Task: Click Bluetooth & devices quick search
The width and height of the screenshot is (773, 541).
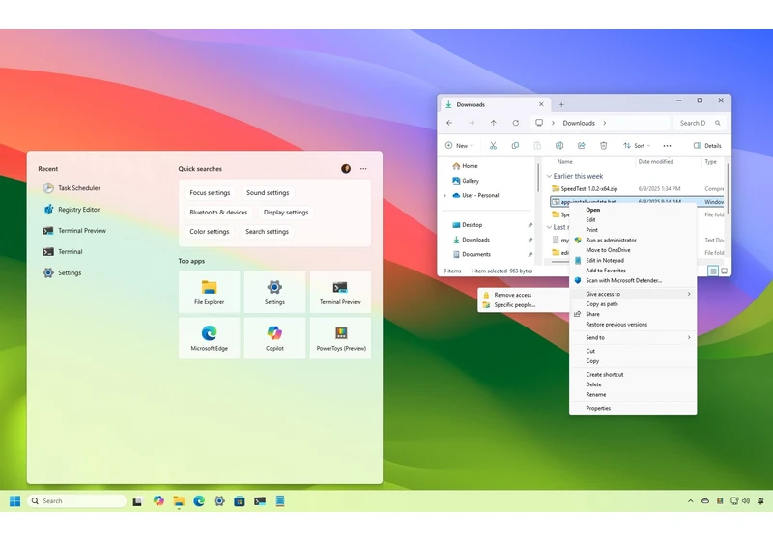Action: coord(218,213)
